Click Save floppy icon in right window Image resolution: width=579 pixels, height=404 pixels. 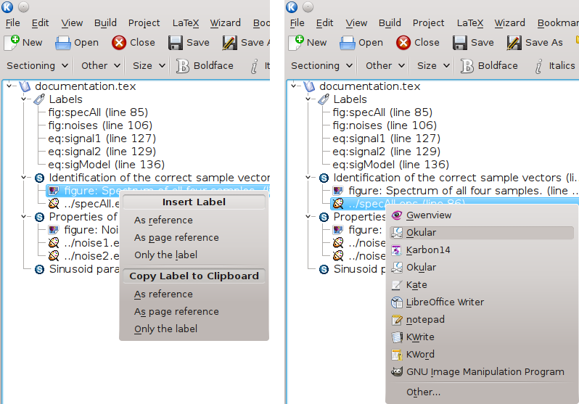click(460, 43)
